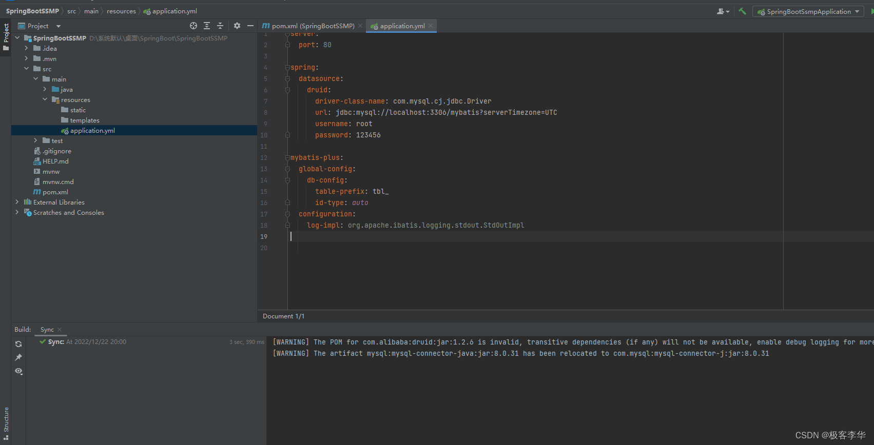Select pom.xml in the project tree
The image size is (874, 445).
(55, 192)
